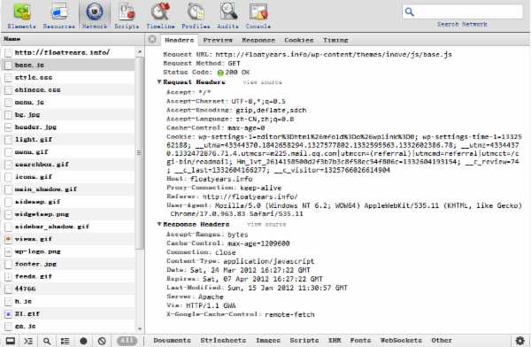Filter by XHR
The height and width of the screenshot is (347, 531).
point(335,340)
